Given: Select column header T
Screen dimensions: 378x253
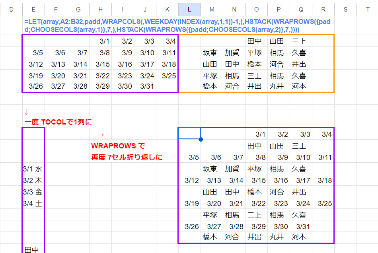Looking at the screenshot, I should [x=367, y=10].
